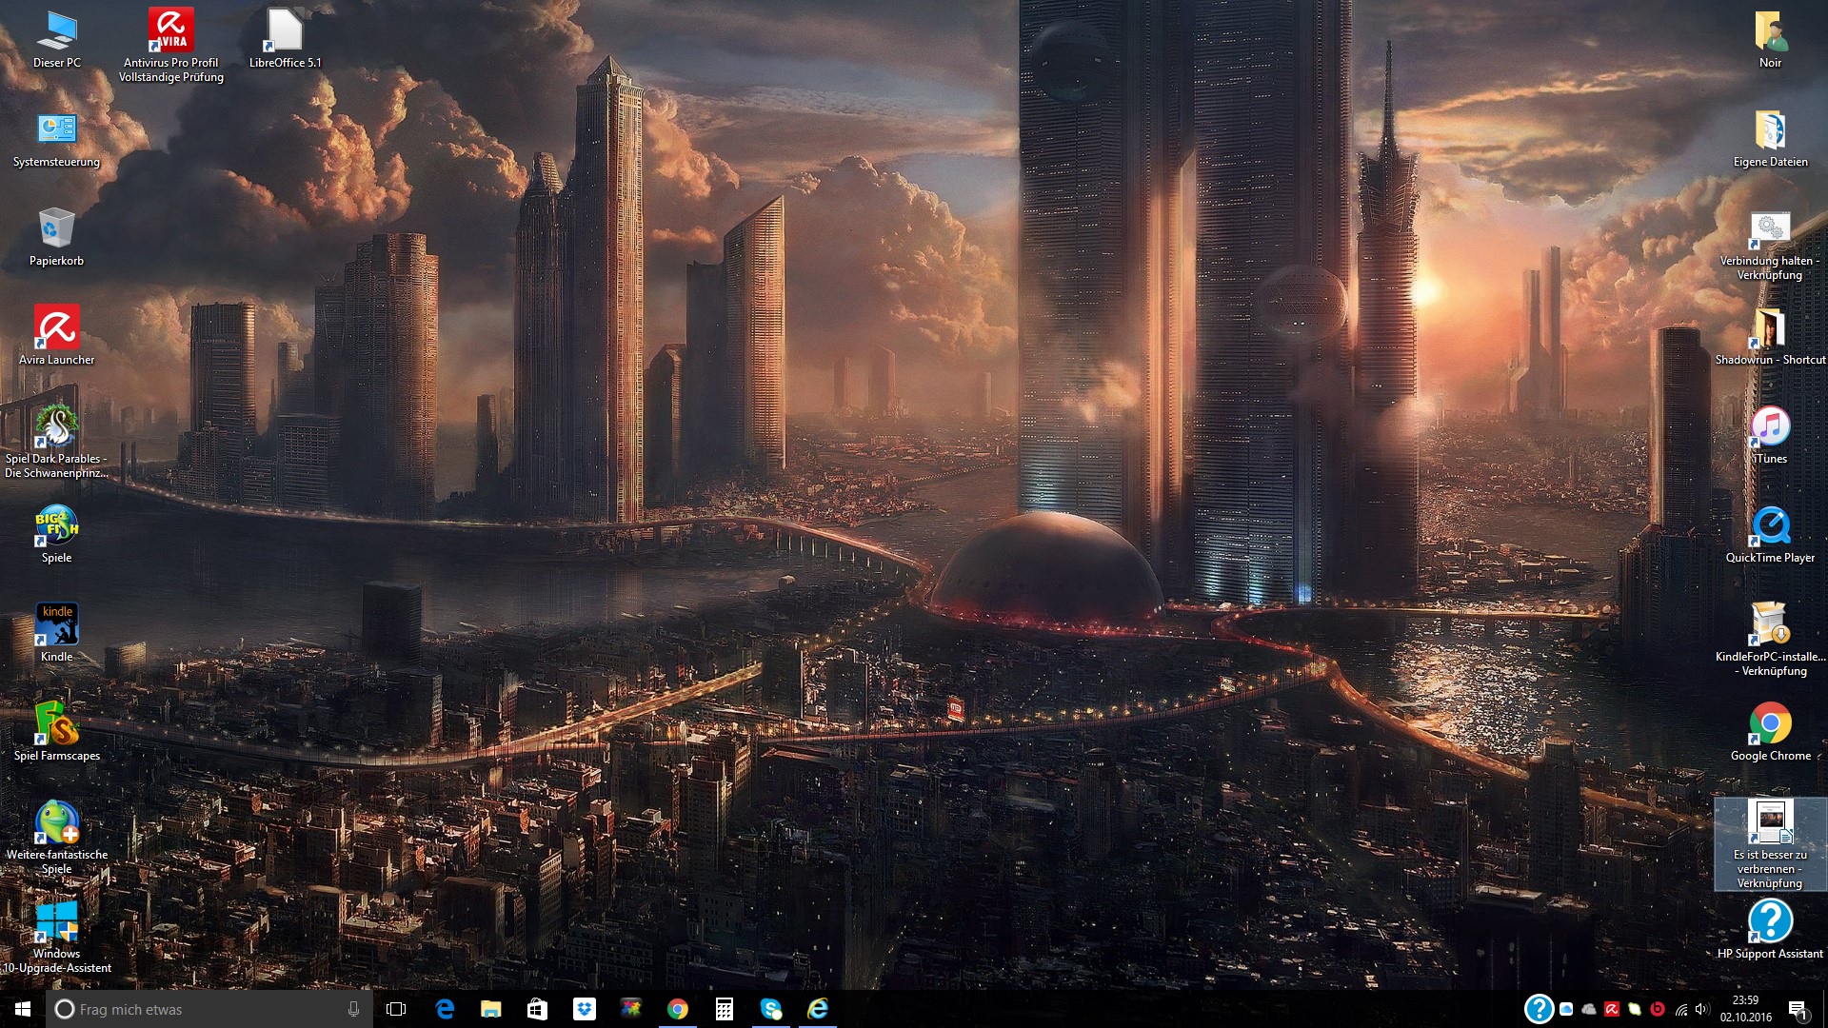Open the clock and date display
This screenshot has width=1828, height=1028.
coord(1745,1009)
